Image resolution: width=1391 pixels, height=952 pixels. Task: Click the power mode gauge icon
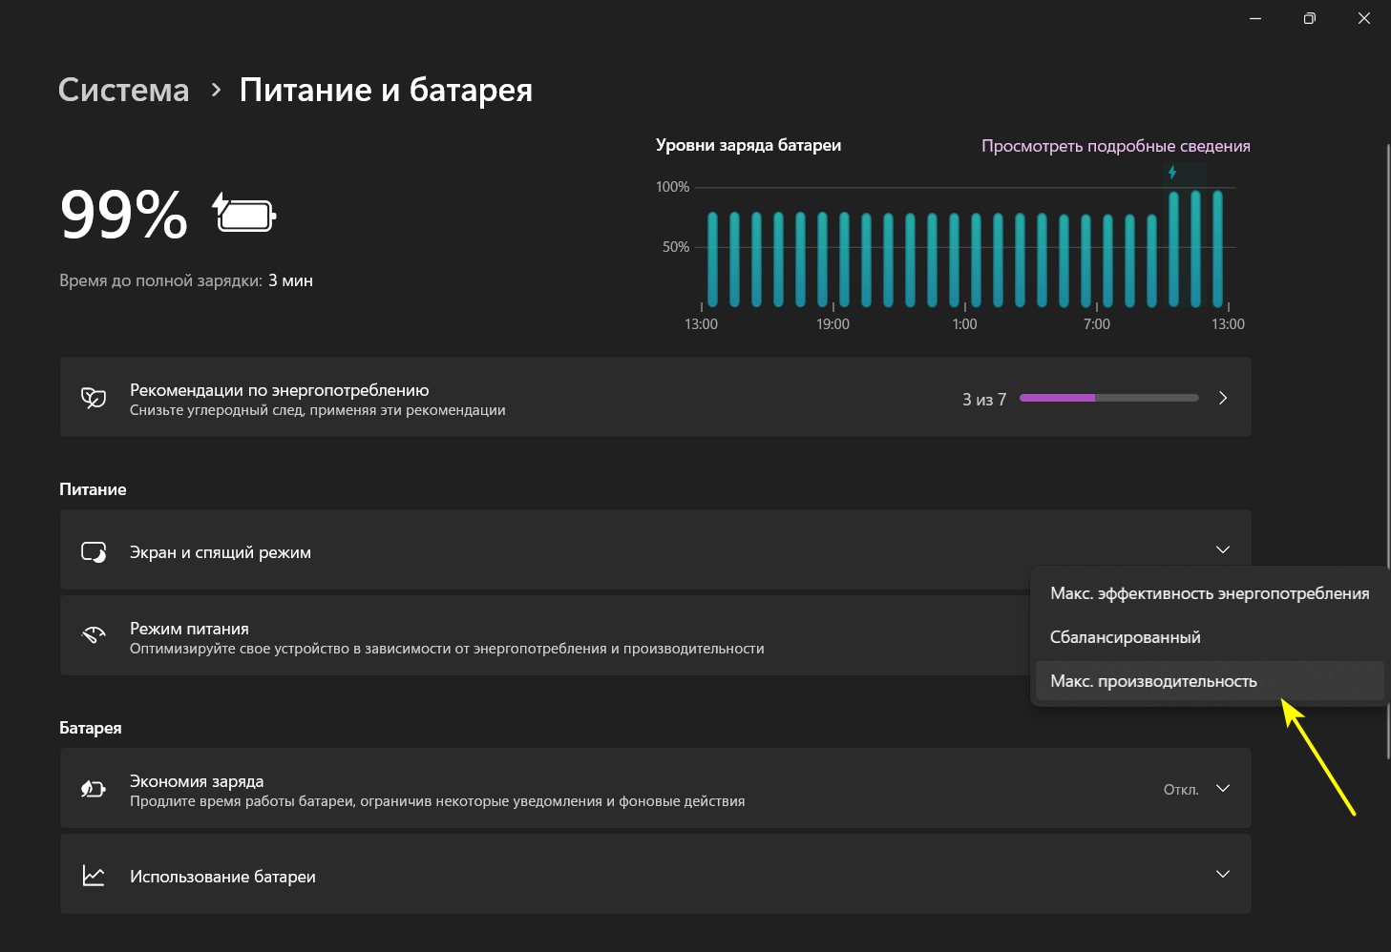[94, 635]
